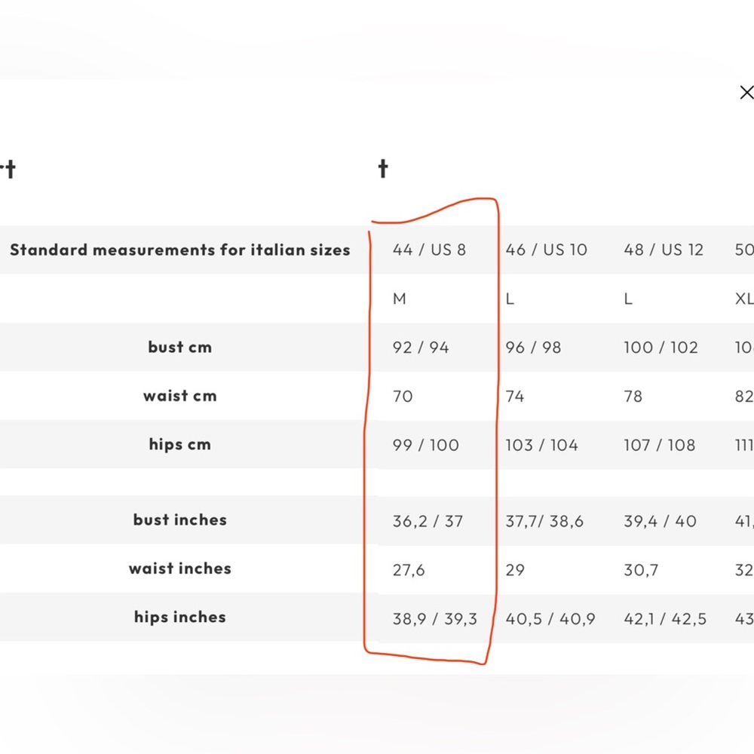This screenshot has height=754, width=754.
Task: Click the 107 / 108 hips value
Action: pyautogui.click(x=659, y=446)
